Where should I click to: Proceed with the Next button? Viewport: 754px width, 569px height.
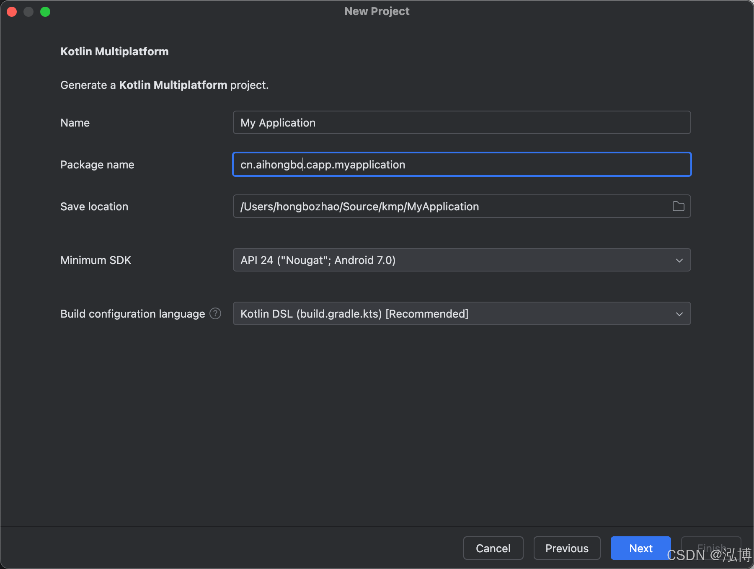tap(640, 548)
